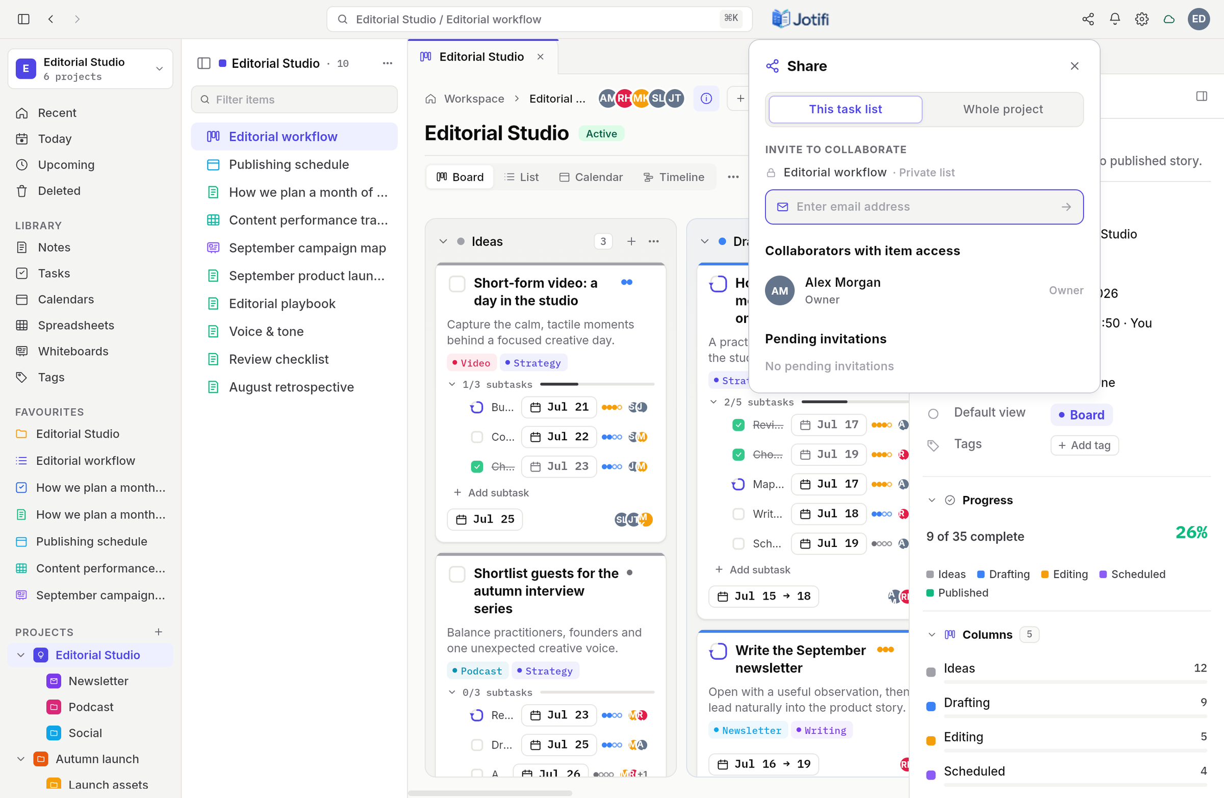Uncheck the Revi... subtask due Jul 17
Image resolution: width=1224 pixels, height=798 pixels.
(x=738, y=425)
